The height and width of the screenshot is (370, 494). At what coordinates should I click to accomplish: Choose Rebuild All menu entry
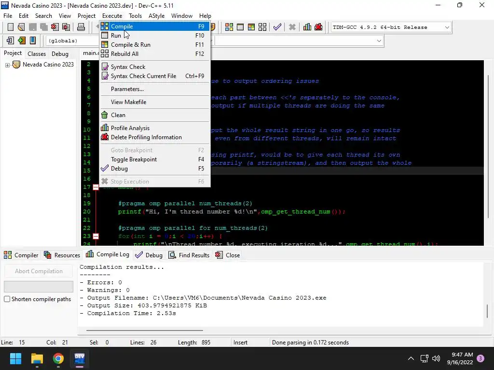155,54
